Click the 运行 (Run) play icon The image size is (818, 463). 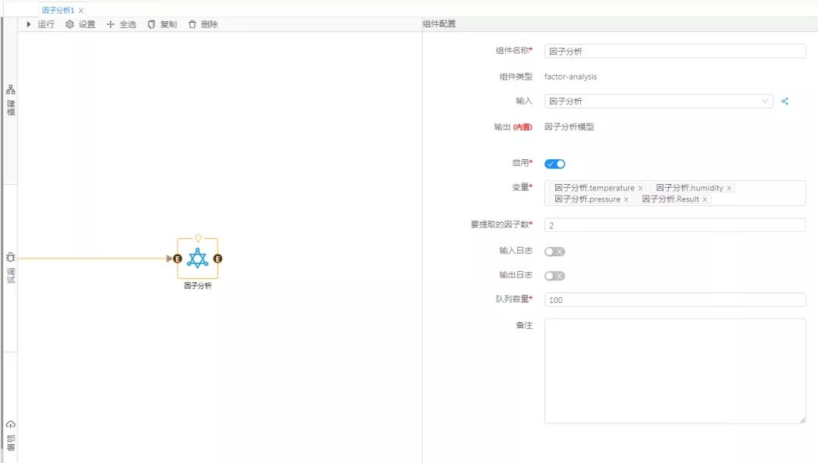tap(29, 24)
